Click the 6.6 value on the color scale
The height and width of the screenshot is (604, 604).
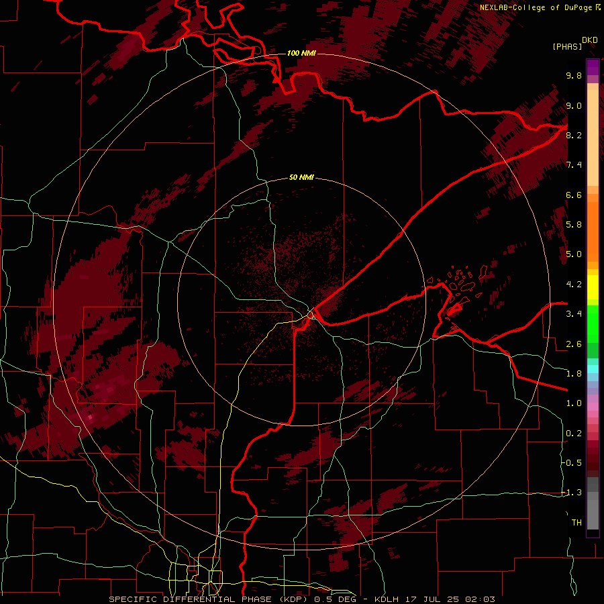574,195
